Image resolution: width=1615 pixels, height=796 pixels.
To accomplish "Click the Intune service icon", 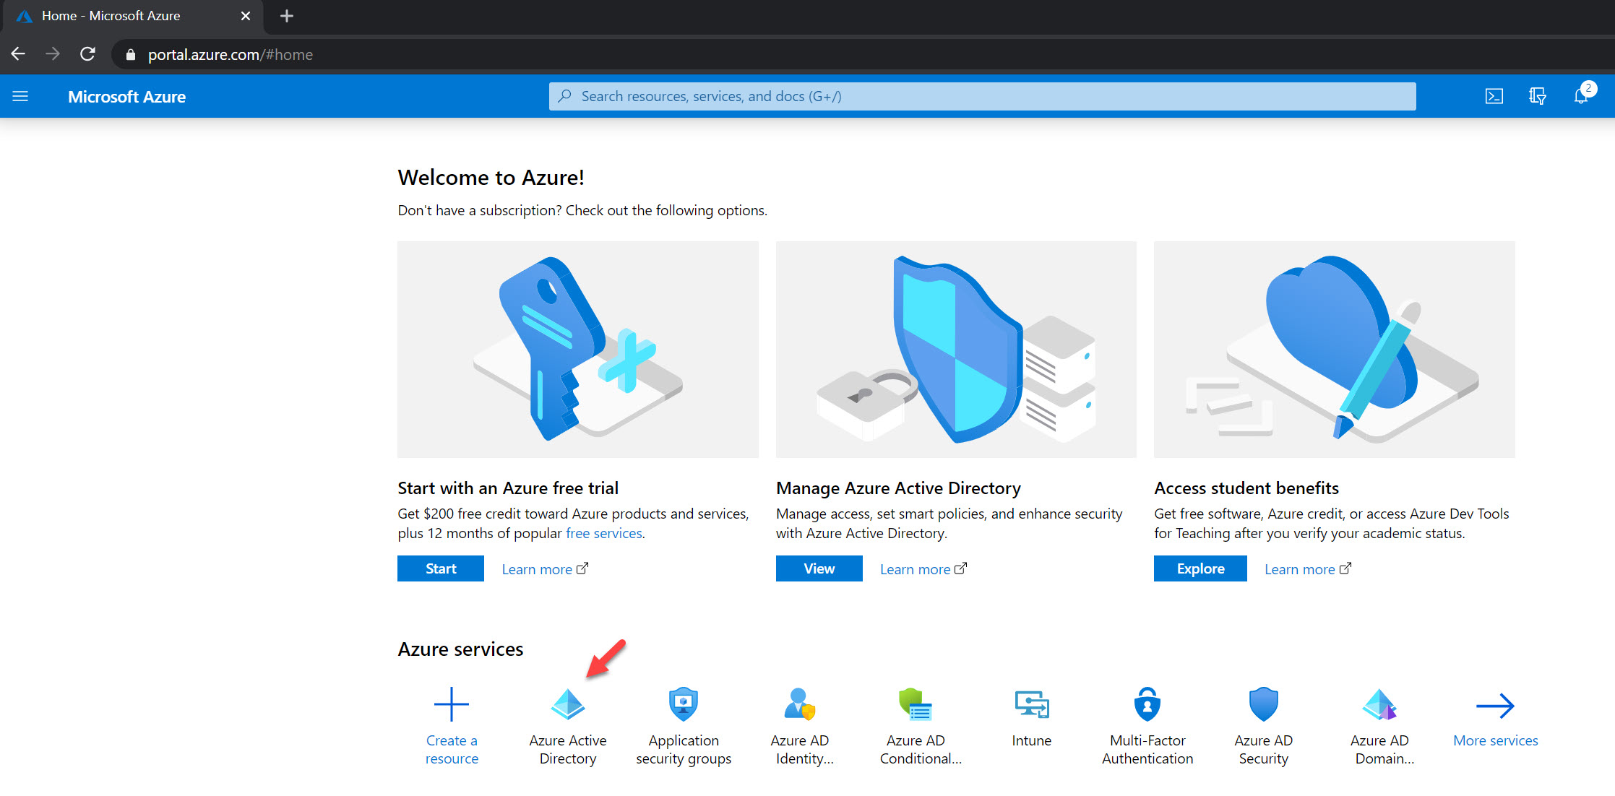I will tap(1031, 704).
